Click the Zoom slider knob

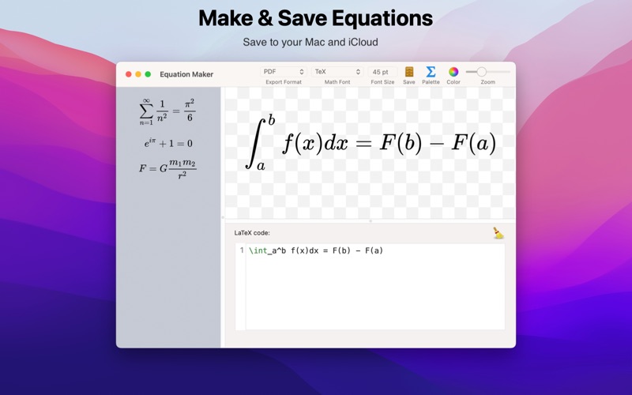click(x=481, y=72)
